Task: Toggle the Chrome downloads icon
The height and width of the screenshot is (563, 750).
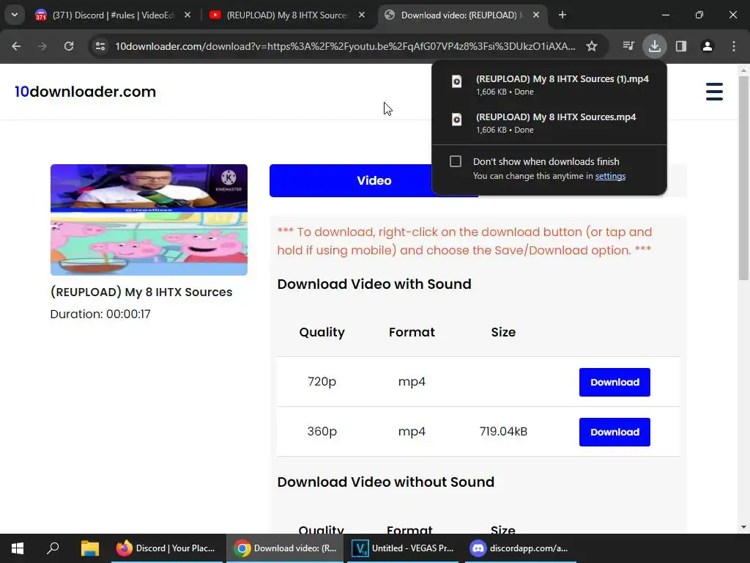Action: (655, 46)
